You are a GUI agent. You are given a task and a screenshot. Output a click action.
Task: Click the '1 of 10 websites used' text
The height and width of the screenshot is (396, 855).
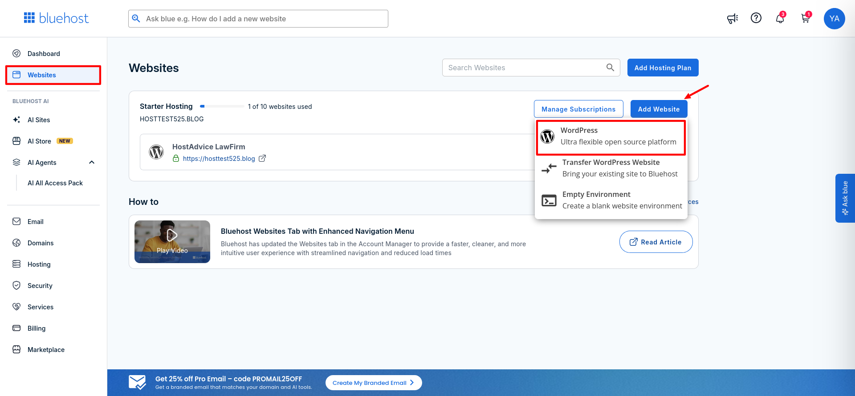coord(280,107)
